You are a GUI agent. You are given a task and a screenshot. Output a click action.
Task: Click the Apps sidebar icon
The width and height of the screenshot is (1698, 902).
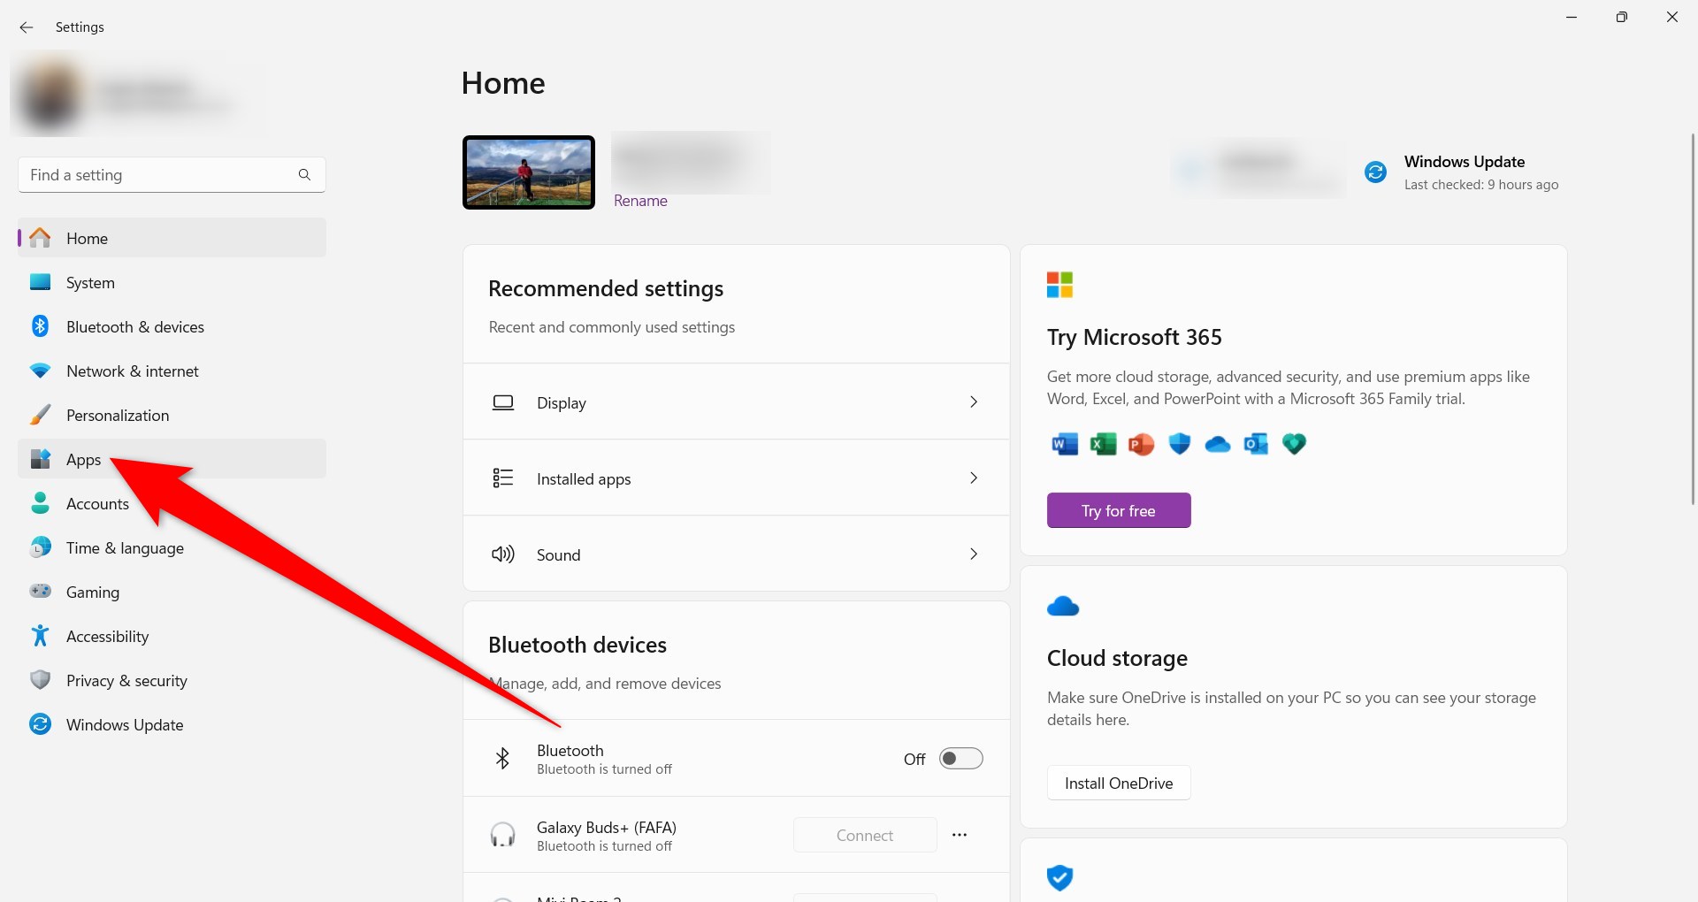coord(40,459)
